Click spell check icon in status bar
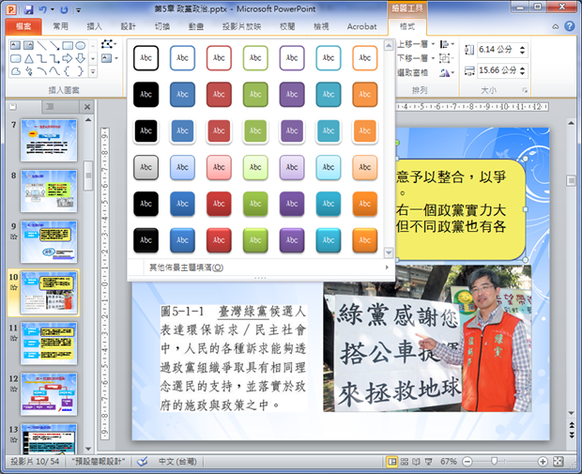The height and width of the screenshot is (474, 582). [x=142, y=462]
